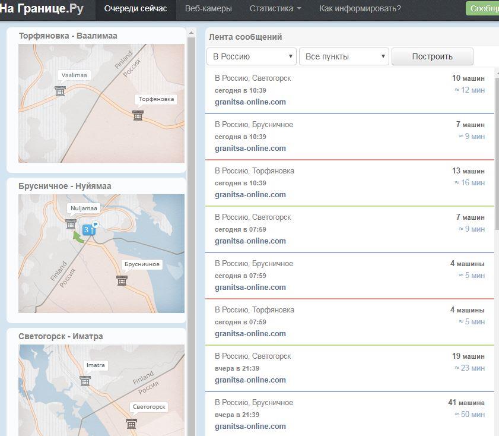Click the Торфяновка checkpoint building icon
Screen dimensions: 499x436
click(138, 115)
